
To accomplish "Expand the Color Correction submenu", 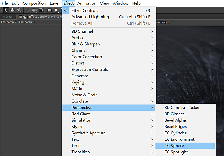I will tap(87, 57).
